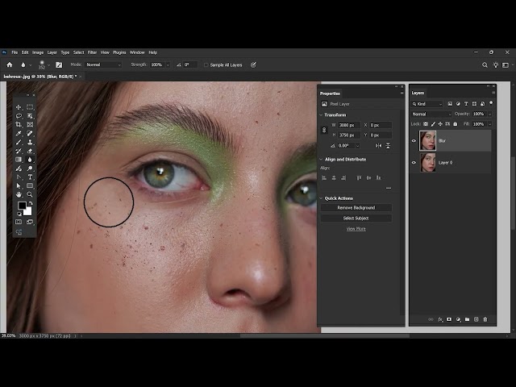This screenshot has width=516, height=387.
Task: Go to the Home screen
Action: (10, 64)
